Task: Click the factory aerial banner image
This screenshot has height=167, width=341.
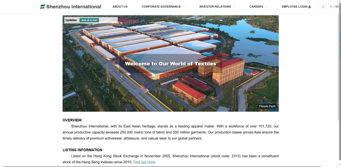Action: [170, 63]
